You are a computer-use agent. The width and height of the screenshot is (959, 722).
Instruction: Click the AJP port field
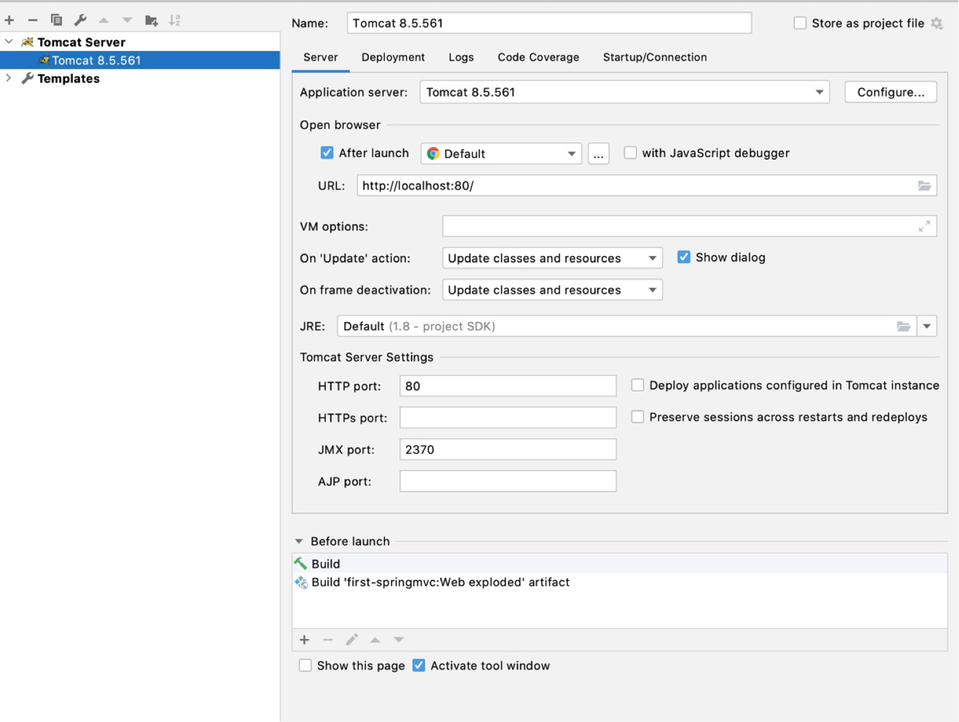(x=508, y=481)
